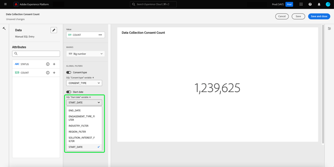This screenshot has width=334, height=167.
Task: Open the notifications bell
Action: 319,4
